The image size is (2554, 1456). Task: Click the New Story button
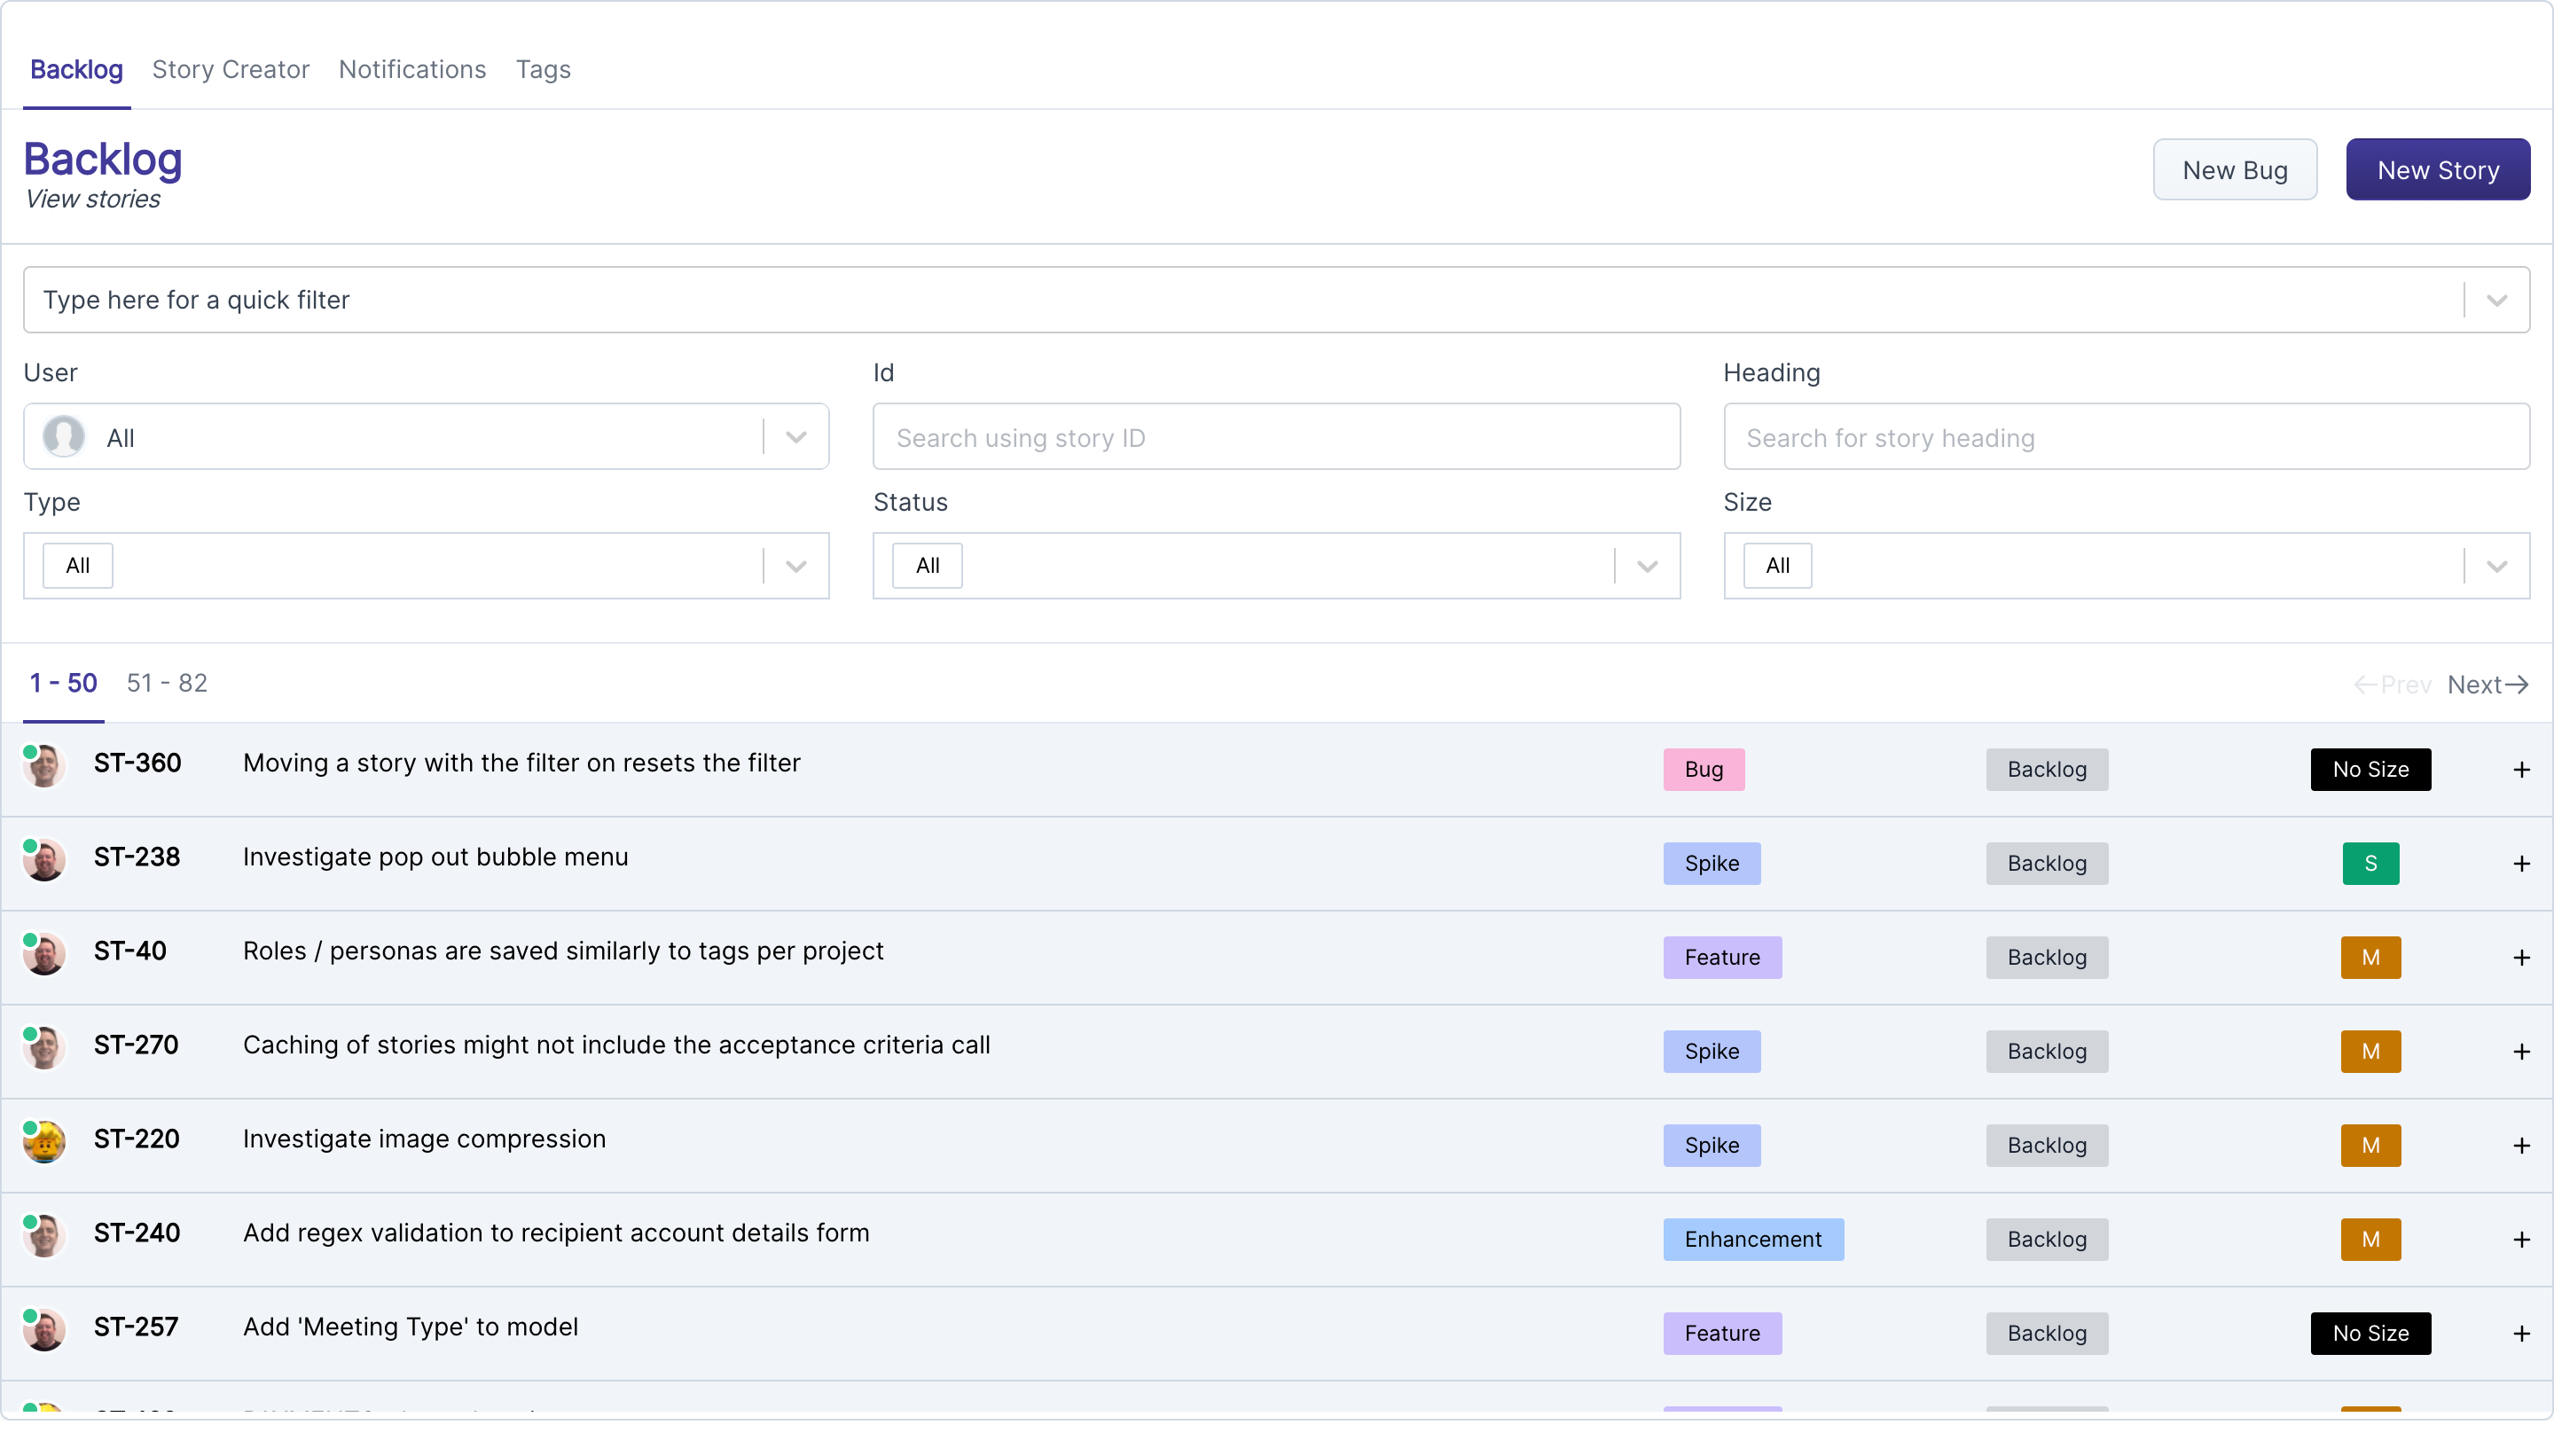click(x=2437, y=170)
